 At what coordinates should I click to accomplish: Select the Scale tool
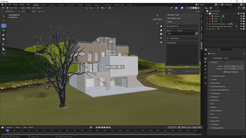3,35
